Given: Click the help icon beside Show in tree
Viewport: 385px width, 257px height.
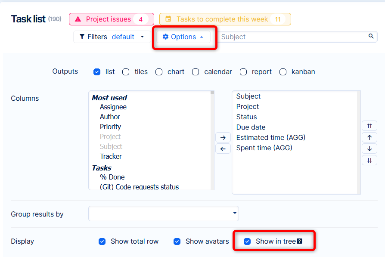Looking at the screenshot, I should 300,242.
